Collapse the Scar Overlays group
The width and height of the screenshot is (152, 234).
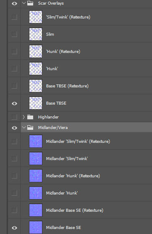(24, 3)
